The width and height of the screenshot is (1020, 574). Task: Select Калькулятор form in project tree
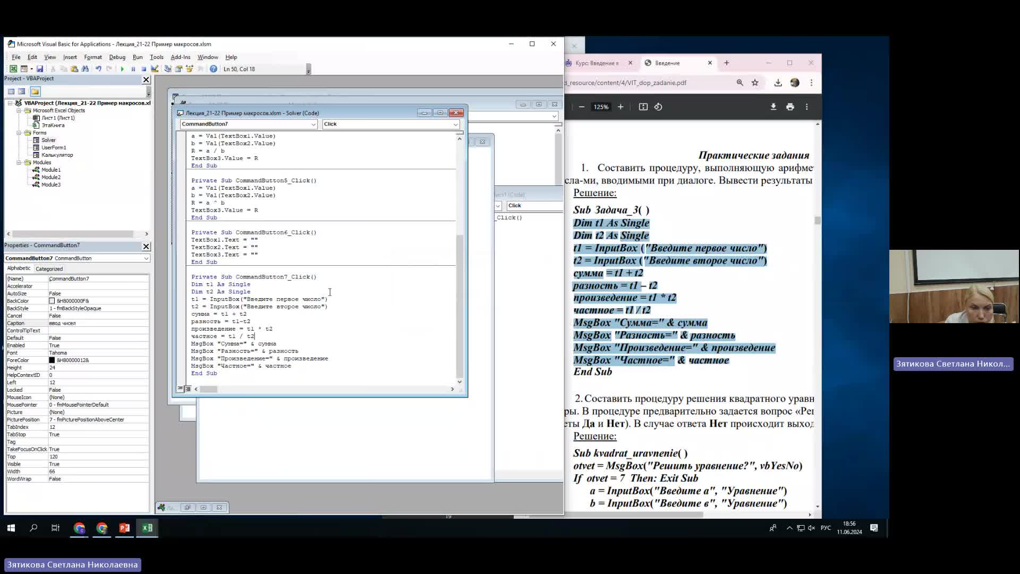coord(57,155)
